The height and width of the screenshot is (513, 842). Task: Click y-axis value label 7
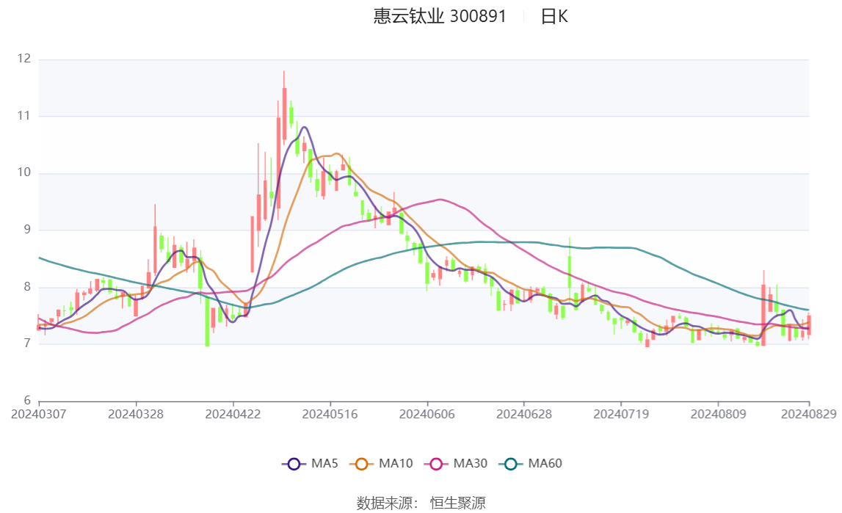point(27,343)
